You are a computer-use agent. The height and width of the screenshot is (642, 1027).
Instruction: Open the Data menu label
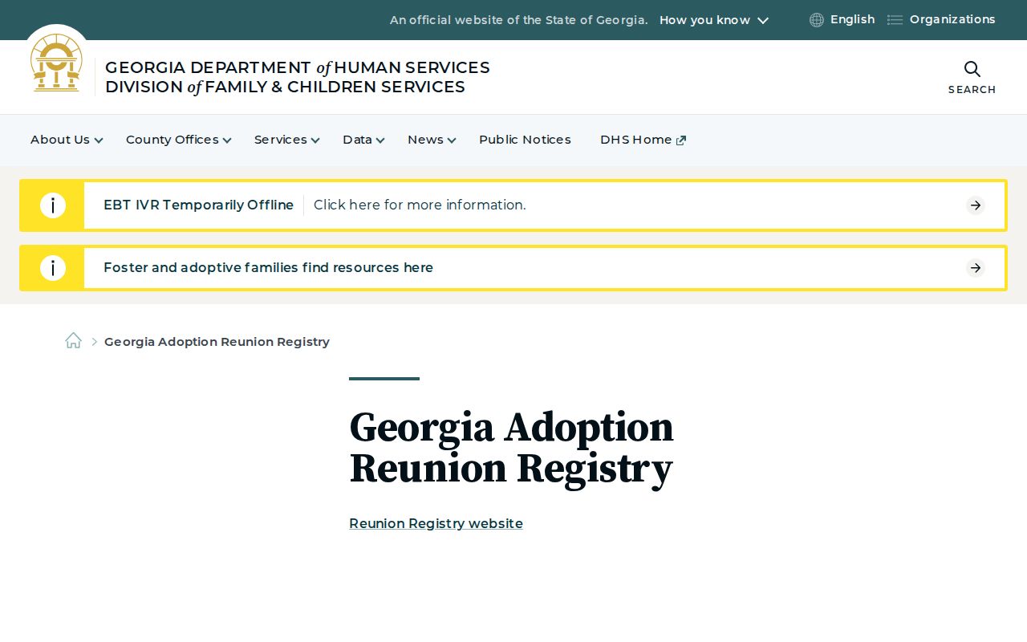click(357, 140)
